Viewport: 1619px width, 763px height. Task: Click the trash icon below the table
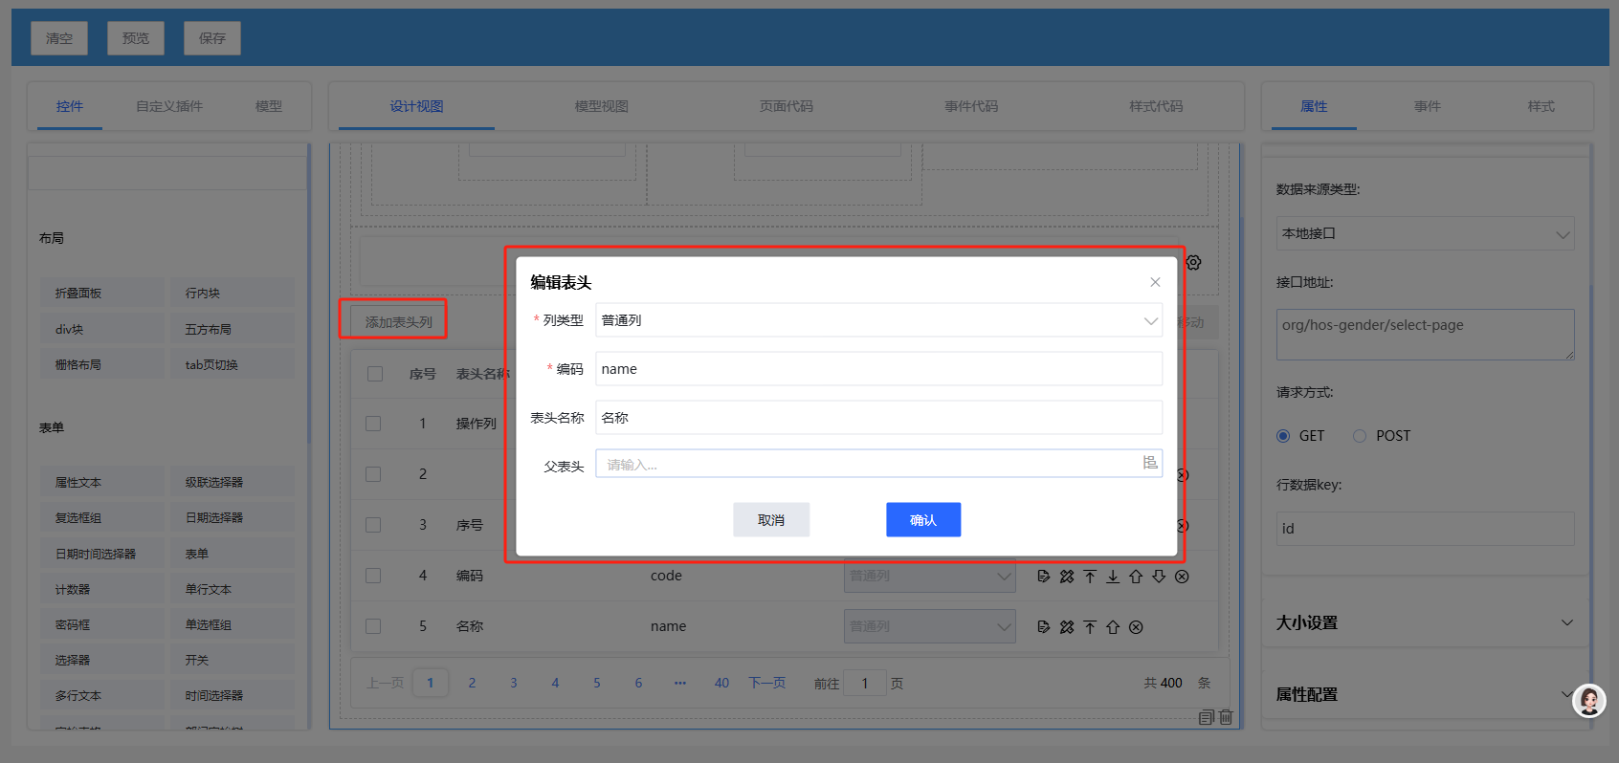click(1226, 717)
